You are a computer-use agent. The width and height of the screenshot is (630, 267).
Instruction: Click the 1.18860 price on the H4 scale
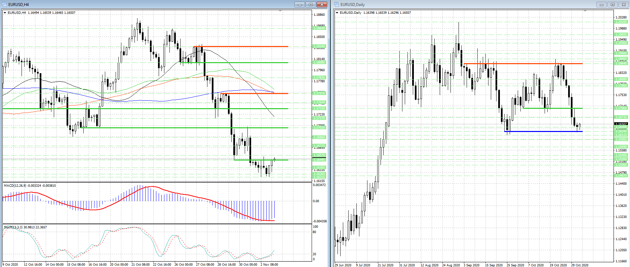pyautogui.click(x=319, y=15)
